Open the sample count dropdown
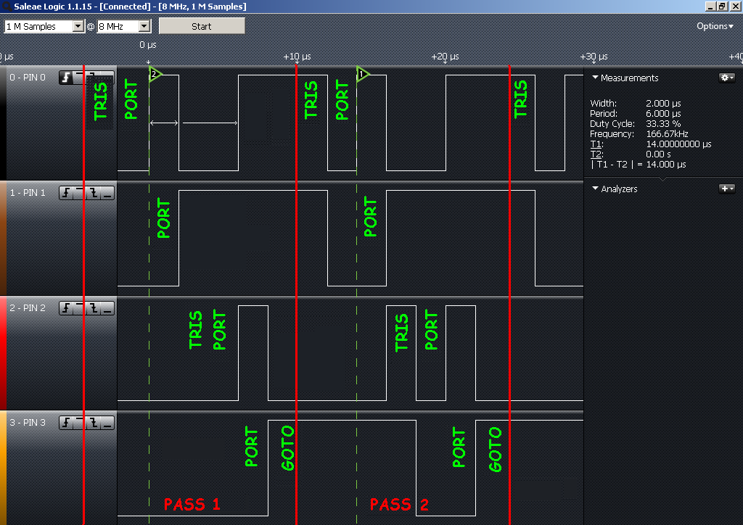This screenshot has width=743, height=525. pos(78,26)
